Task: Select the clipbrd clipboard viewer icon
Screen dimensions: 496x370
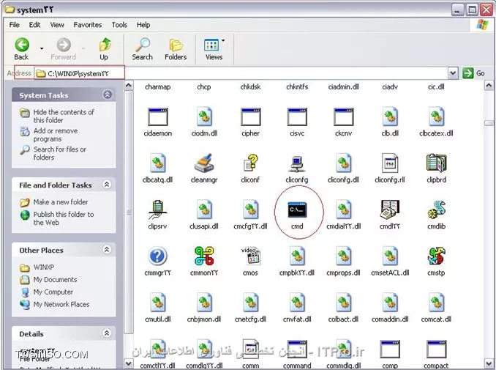Action: click(436, 163)
